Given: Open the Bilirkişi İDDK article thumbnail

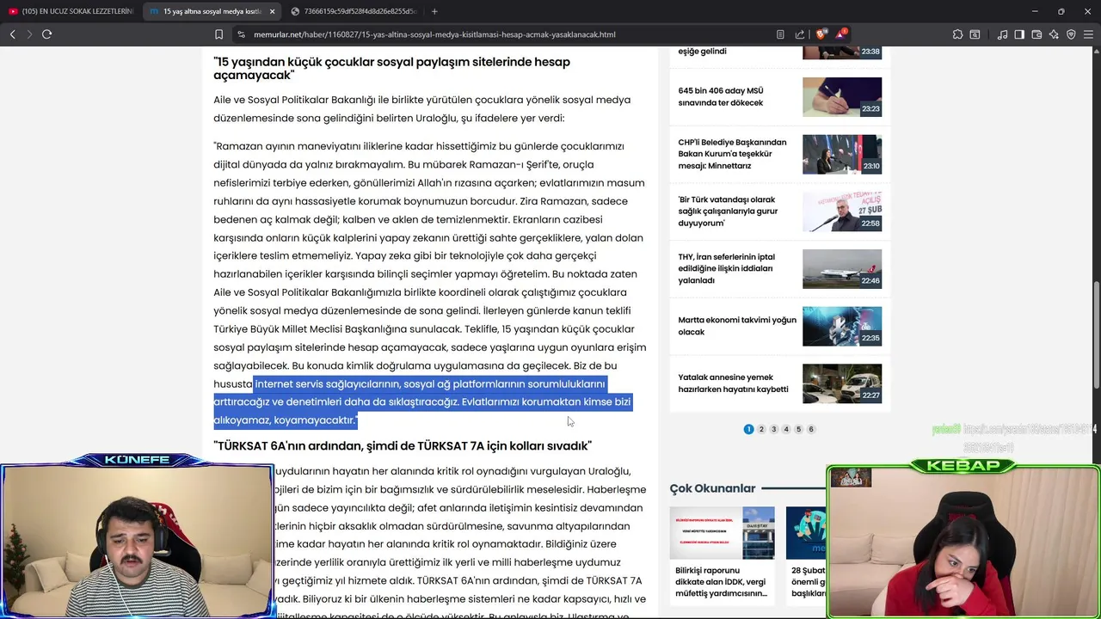Looking at the screenshot, I should click(x=722, y=533).
